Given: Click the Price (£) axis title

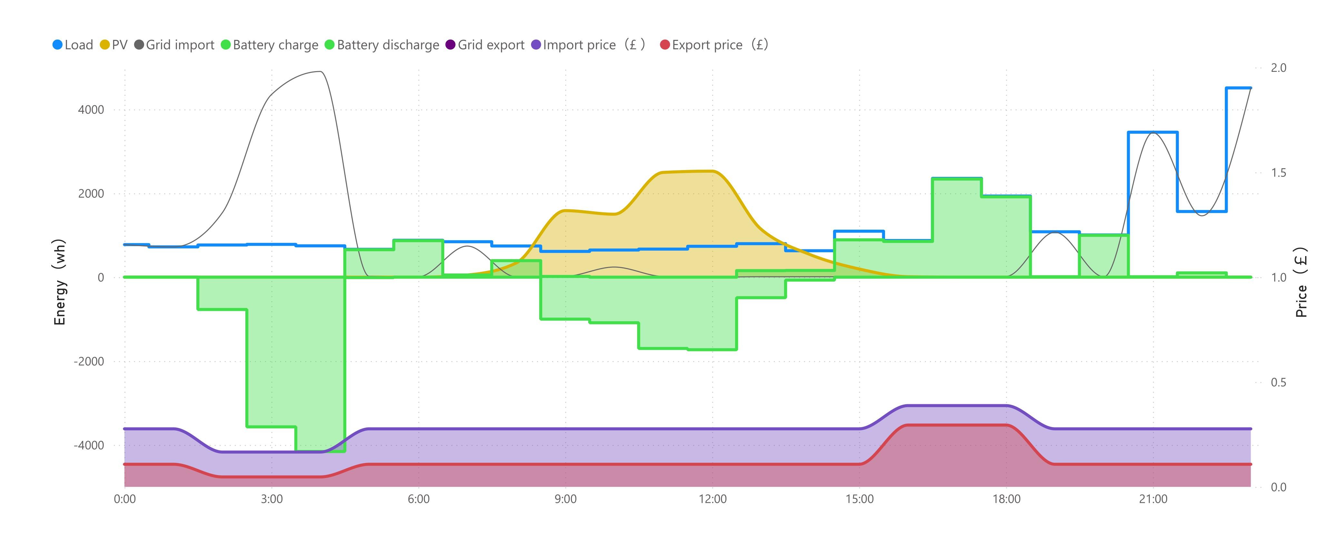Looking at the screenshot, I should coord(1301,282).
